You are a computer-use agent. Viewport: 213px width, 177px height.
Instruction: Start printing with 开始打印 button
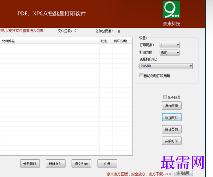172,141
